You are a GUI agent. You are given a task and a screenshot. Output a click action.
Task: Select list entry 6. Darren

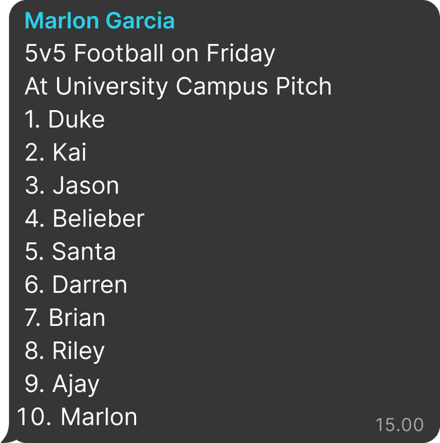tap(76, 285)
